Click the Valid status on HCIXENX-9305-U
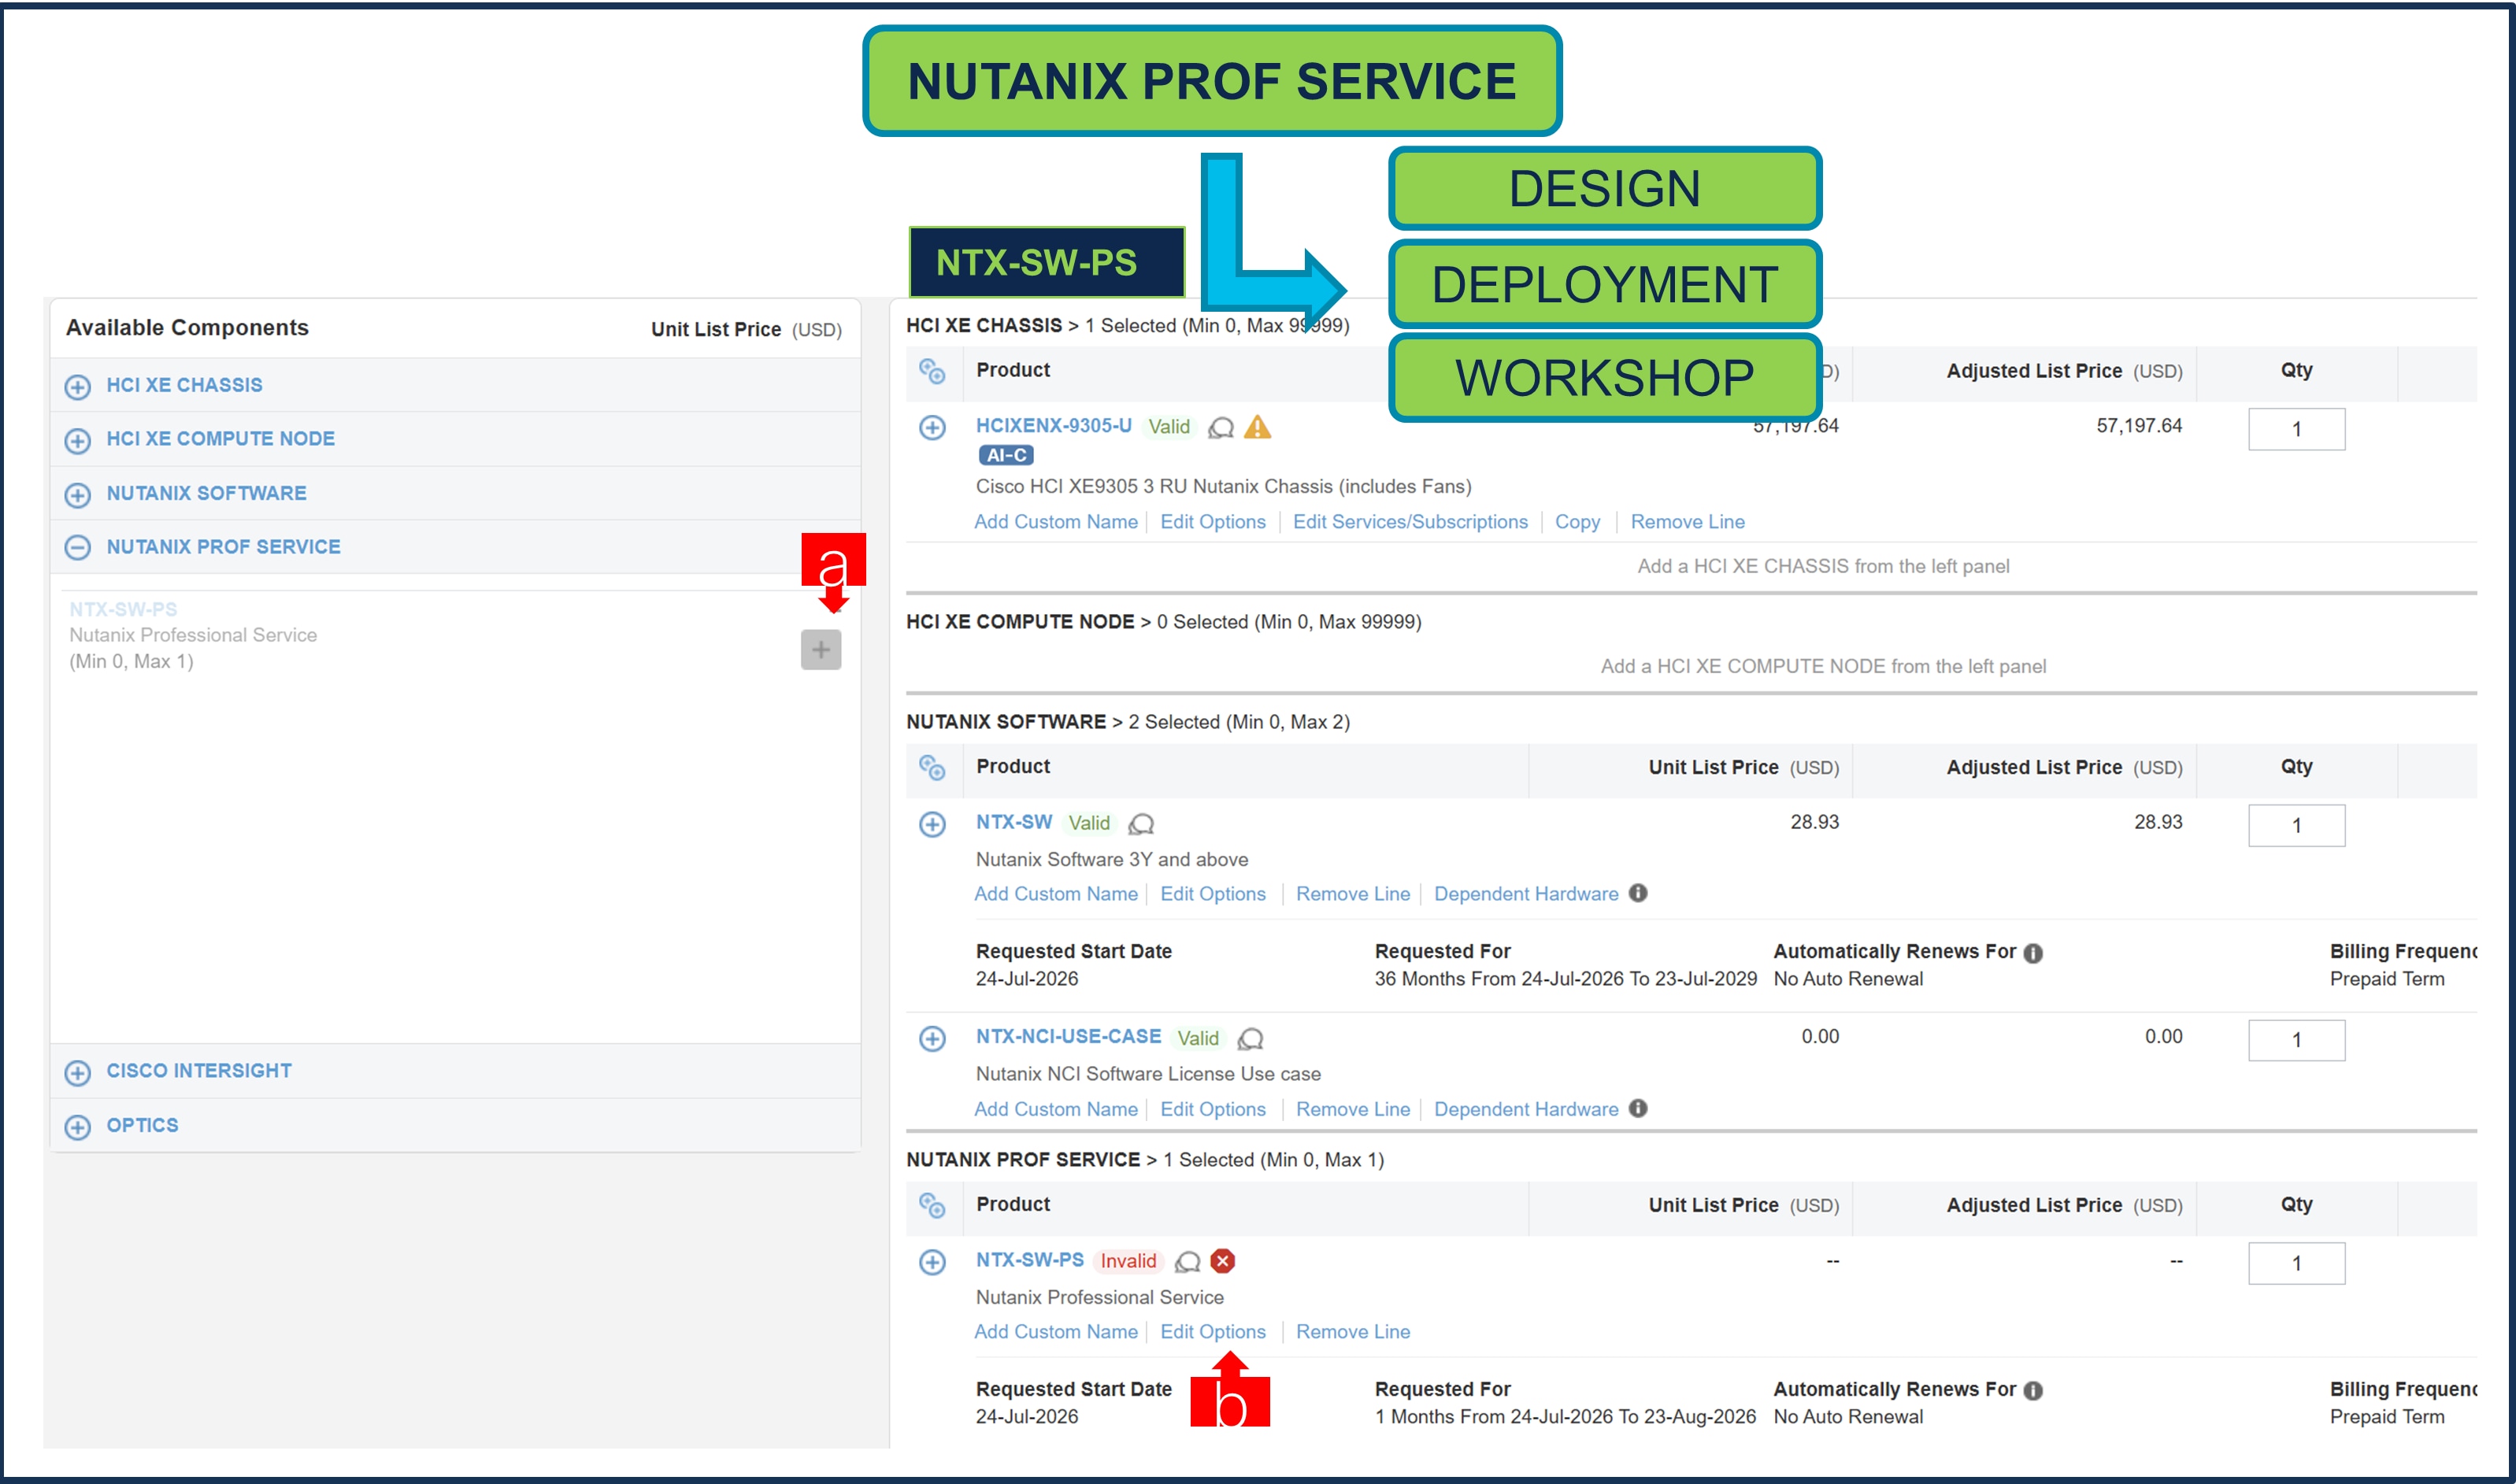This screenshot has height=1484, width=2516. (1168, 427)
